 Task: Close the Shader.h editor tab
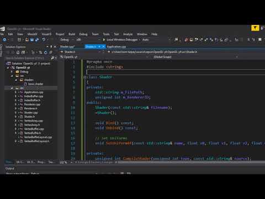click(104, 46)
